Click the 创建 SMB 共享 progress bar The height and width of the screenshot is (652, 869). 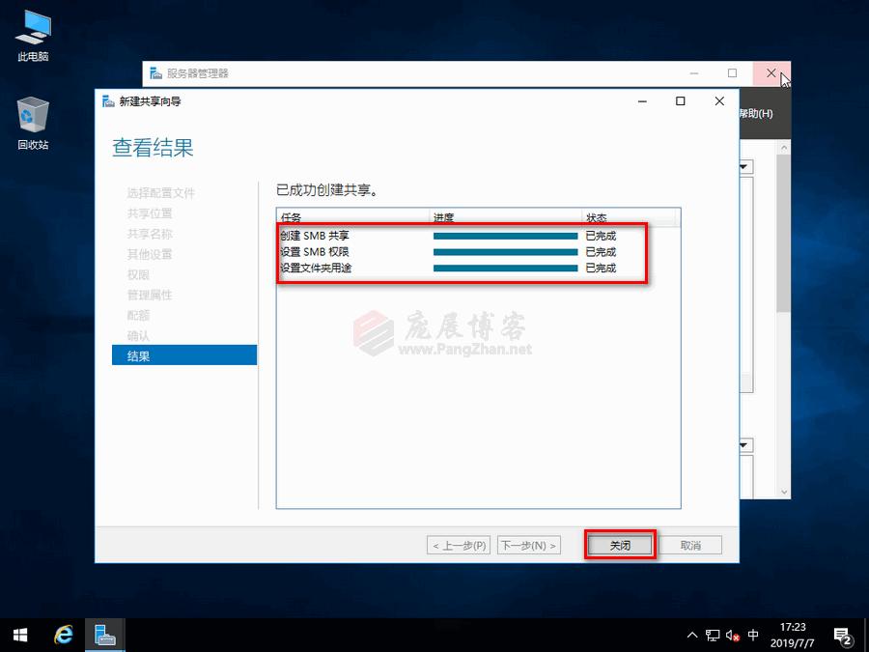pyautogui.click(x=504, y=235)
